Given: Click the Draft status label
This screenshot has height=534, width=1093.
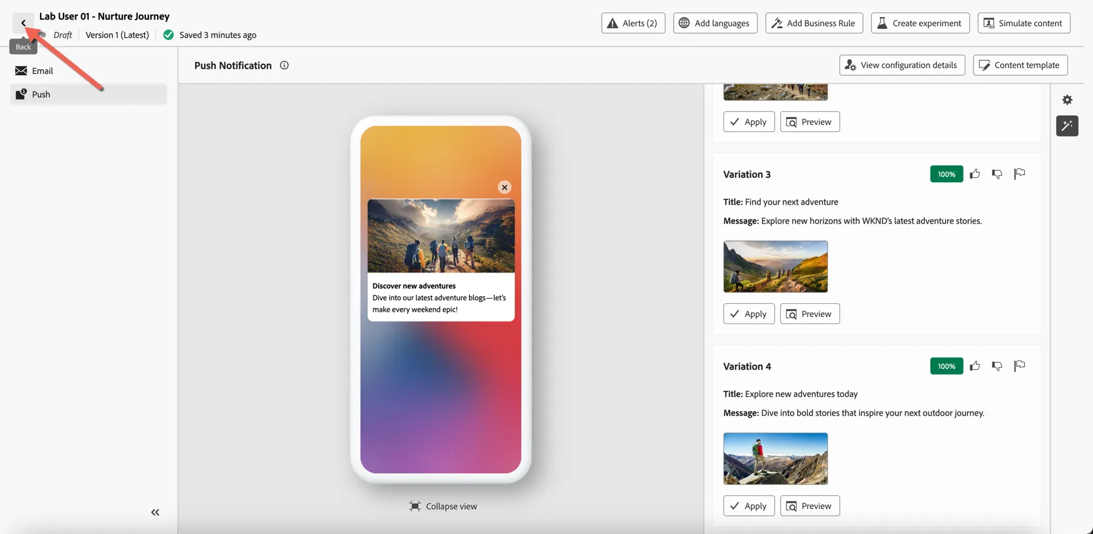Looking at the screenshot, I should (63, 35).
